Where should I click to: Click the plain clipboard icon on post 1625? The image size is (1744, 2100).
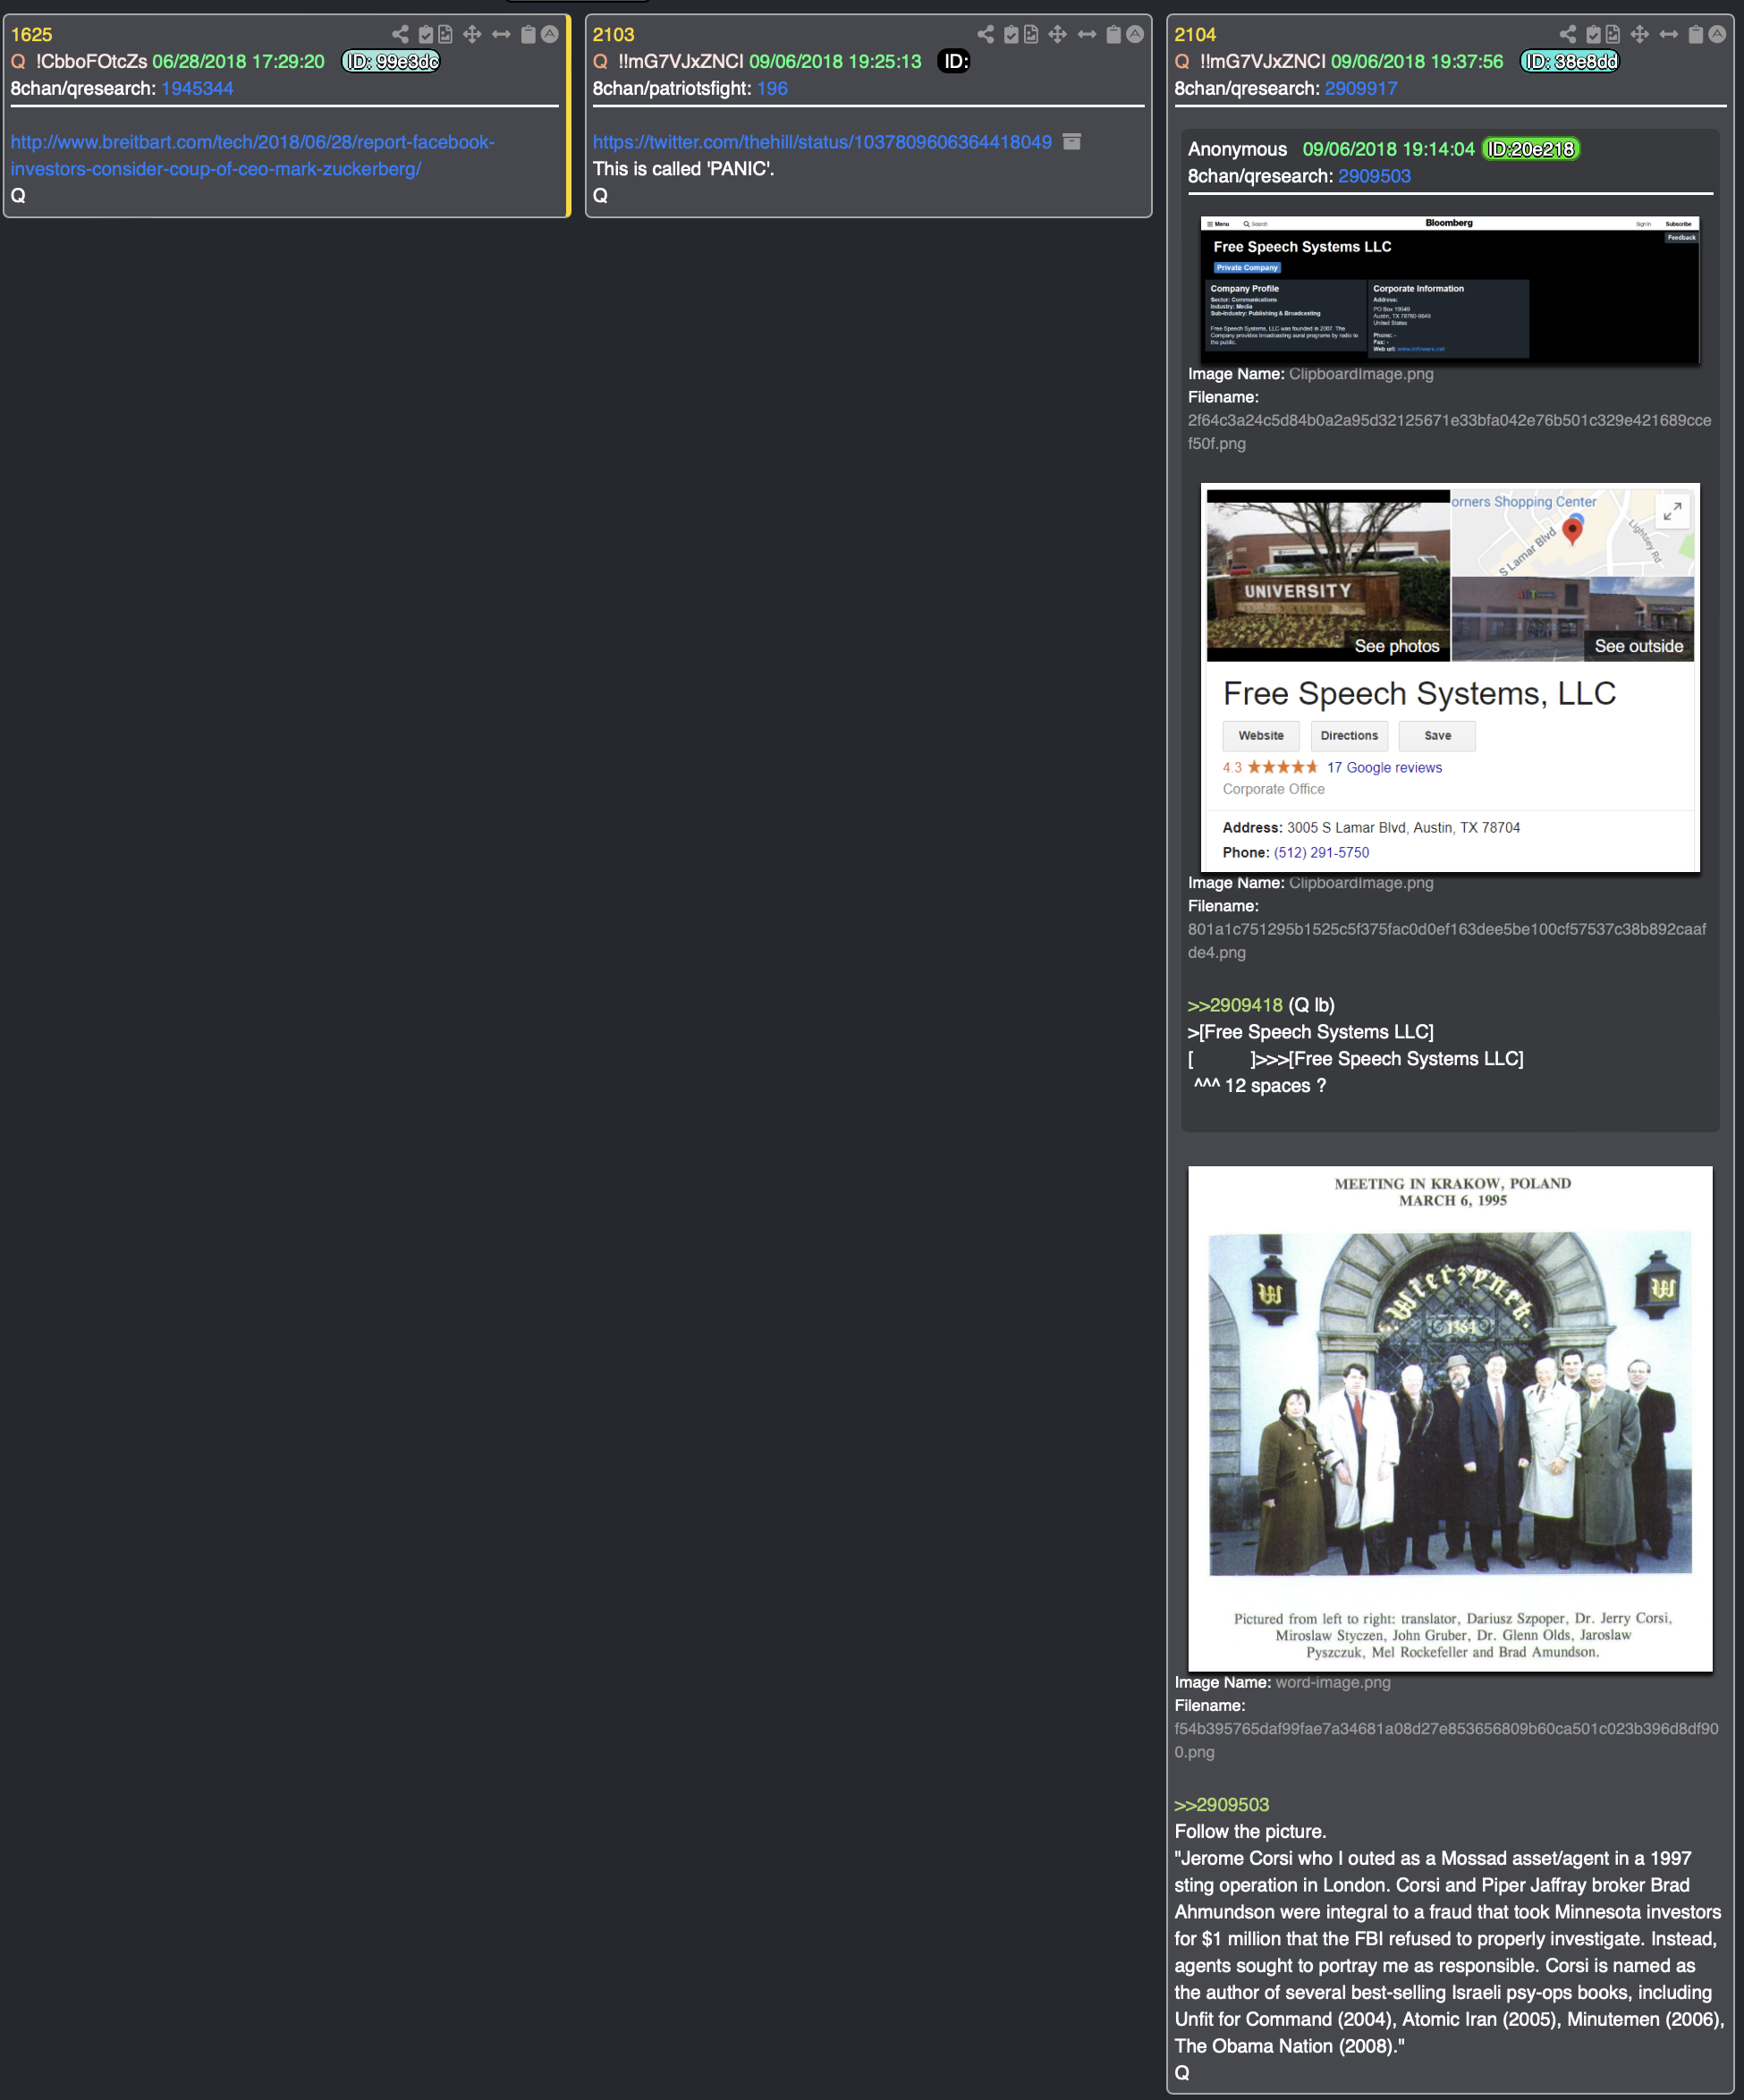point(528,34)
